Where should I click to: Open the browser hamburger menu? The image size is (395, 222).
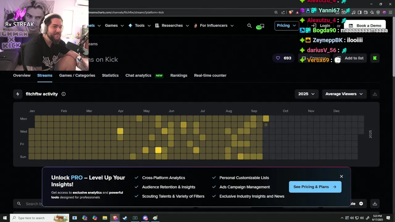pos(390,12)
